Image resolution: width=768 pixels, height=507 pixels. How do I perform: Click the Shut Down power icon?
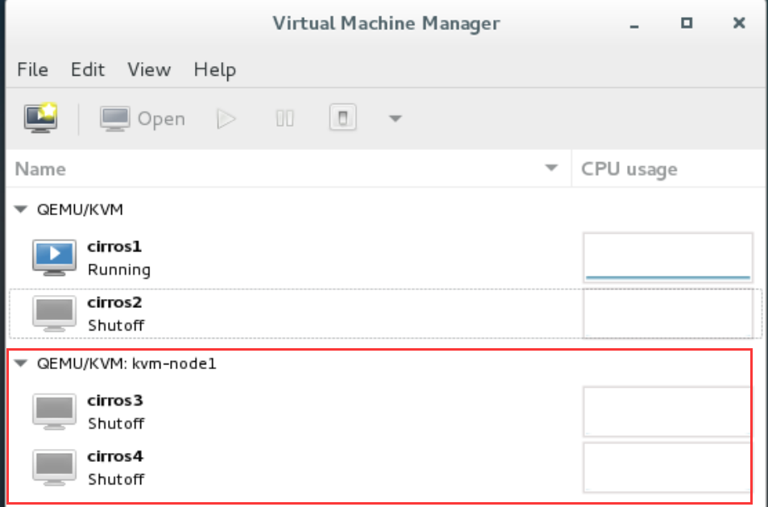click(342, 118)
